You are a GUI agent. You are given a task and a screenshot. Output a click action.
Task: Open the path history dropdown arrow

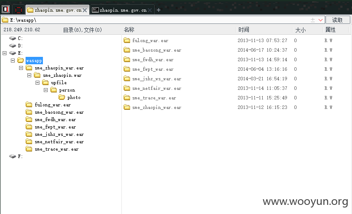320,20
